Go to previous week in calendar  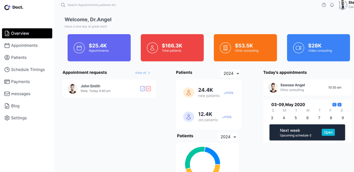pos(334,105)
